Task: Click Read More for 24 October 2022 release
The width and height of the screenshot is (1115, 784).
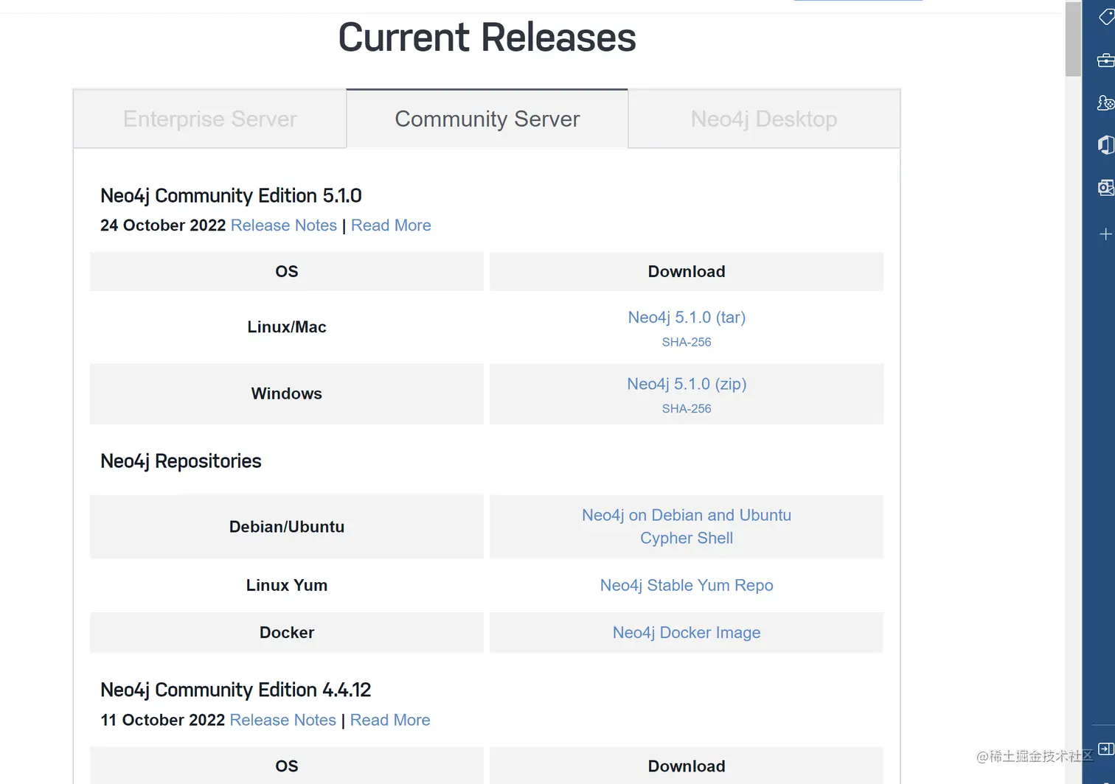Action: tap(391, 225)
